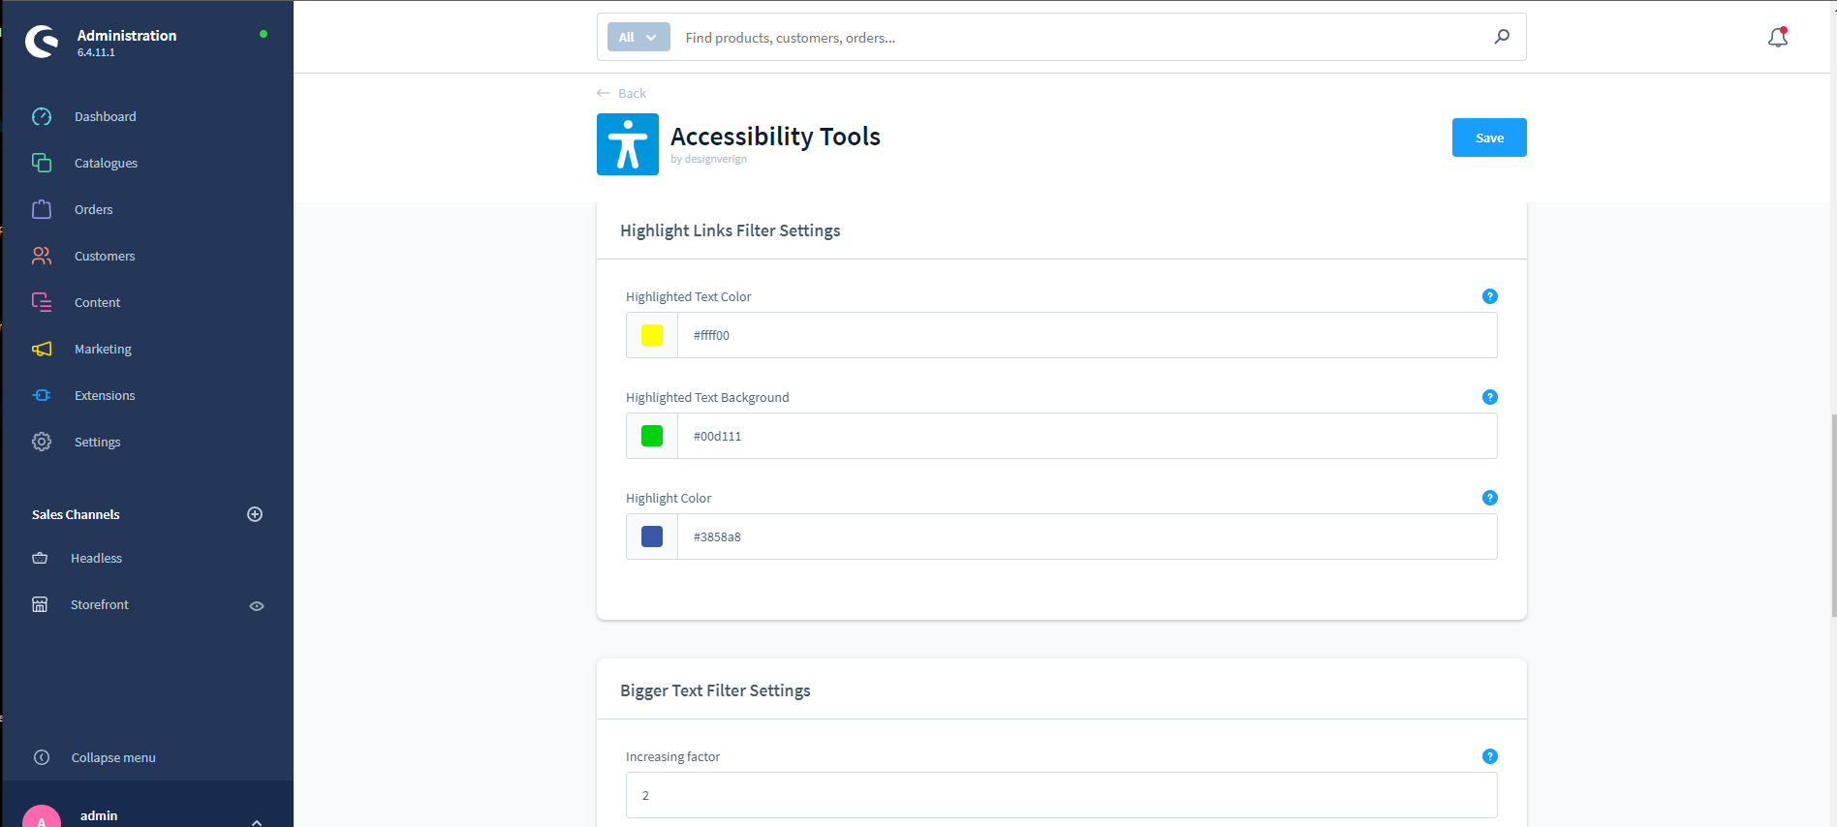The width and height of the screenshot is (1837, 827).
Task: Click the Content layout icon
Action: click(x=42, y=302)
